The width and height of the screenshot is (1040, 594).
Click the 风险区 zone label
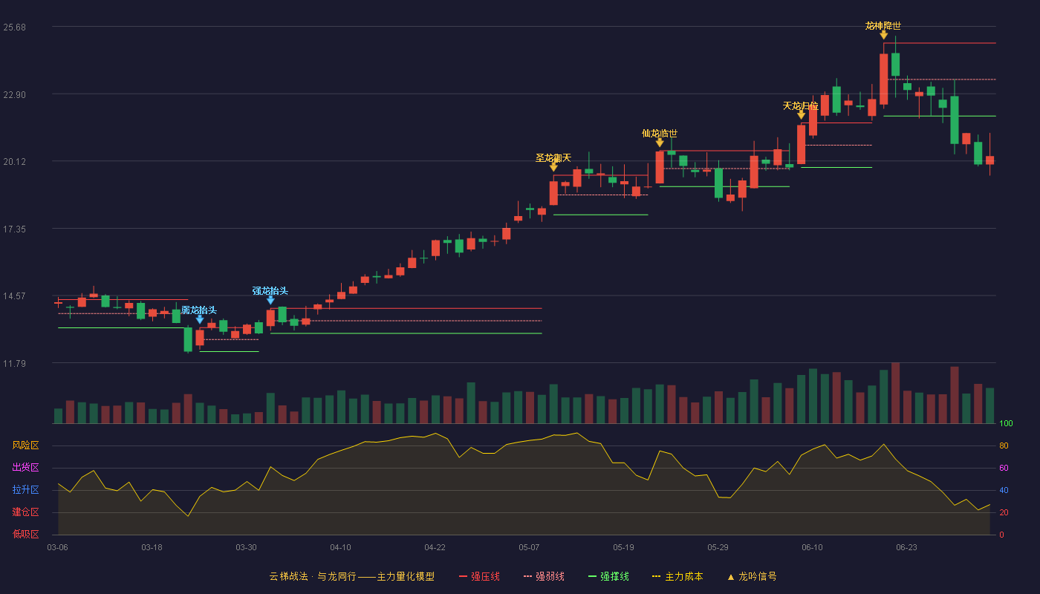tap(26, 446)
